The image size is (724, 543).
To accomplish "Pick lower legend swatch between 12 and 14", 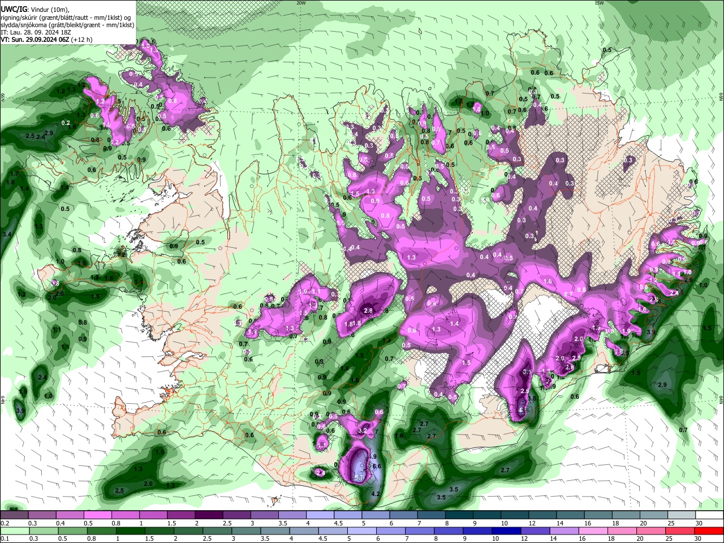I will [536, 531].
